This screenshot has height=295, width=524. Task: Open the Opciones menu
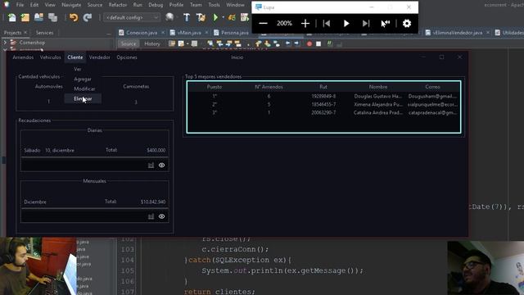(127, 57)
